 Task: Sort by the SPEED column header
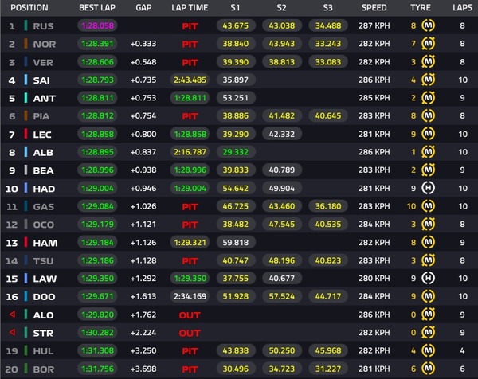[x=374, y=8]
